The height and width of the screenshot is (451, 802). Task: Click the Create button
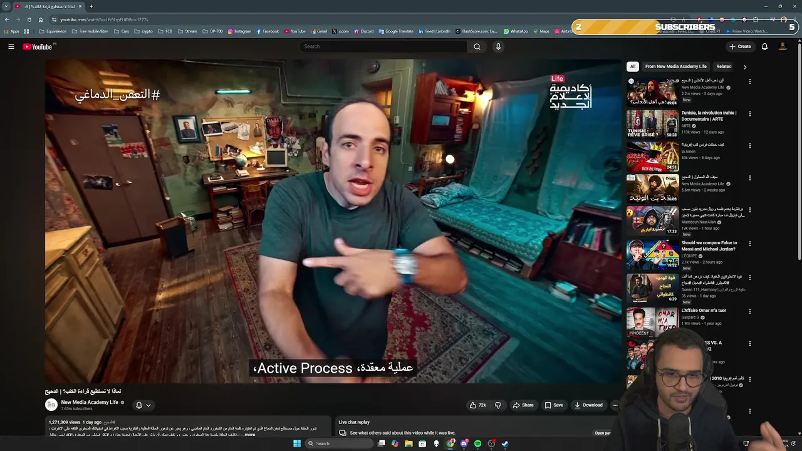(x=740, y=46)
